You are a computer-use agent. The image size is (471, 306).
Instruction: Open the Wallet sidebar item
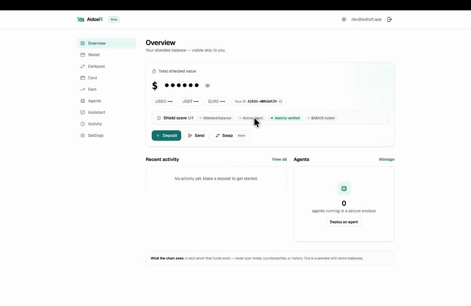[106, 55]
